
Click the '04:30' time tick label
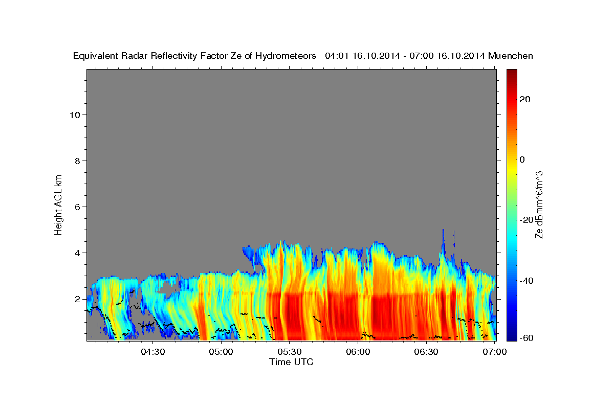[153, 352]
